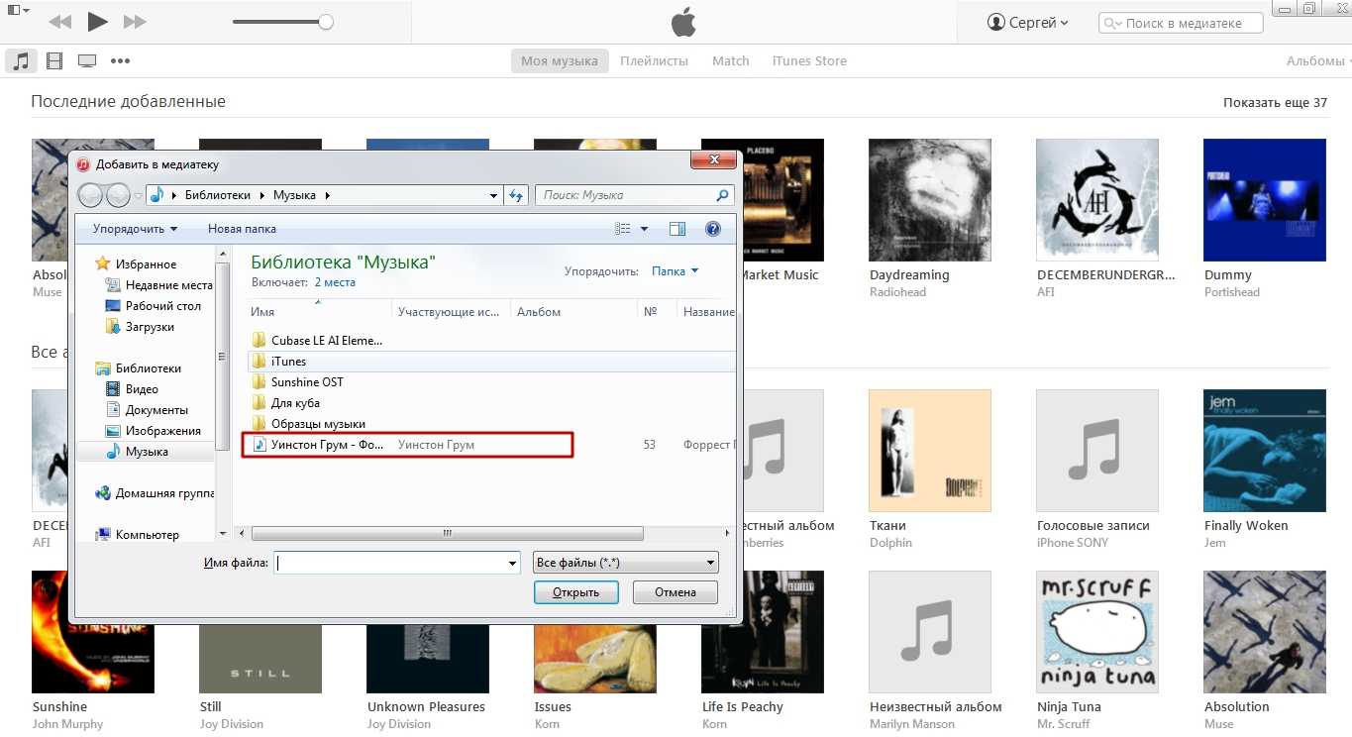This screenshot has width=1352, height=737.
Task: Switch to the Movies library icon
Action: click(x=54, y=60)
